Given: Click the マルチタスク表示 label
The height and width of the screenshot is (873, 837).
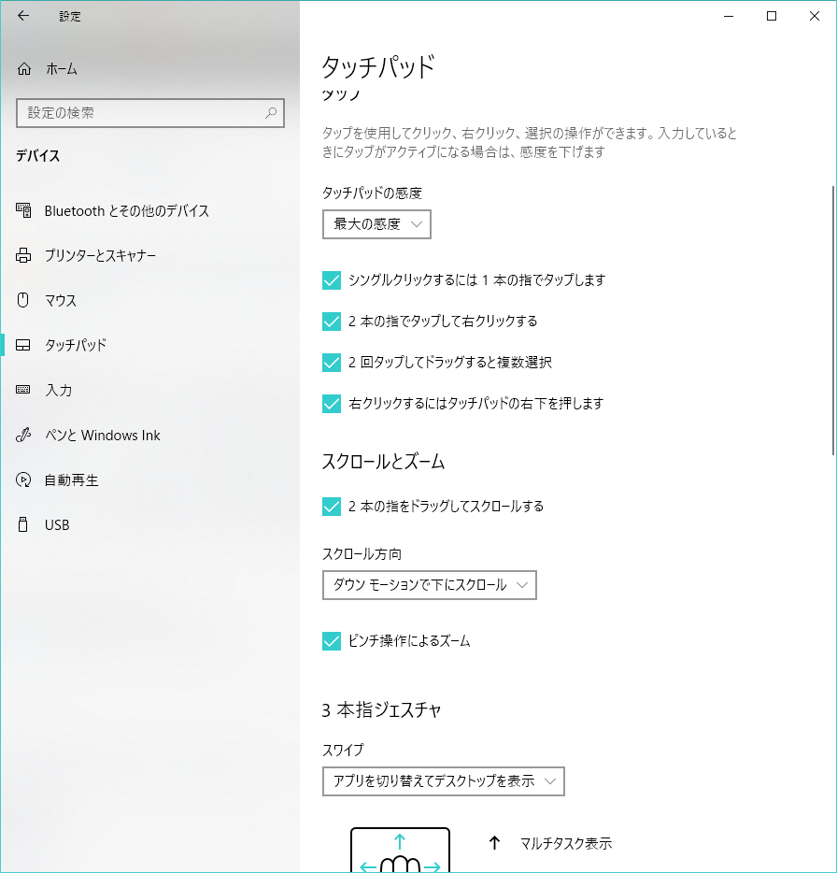Looking at the screenshot, I should (566, 843).
